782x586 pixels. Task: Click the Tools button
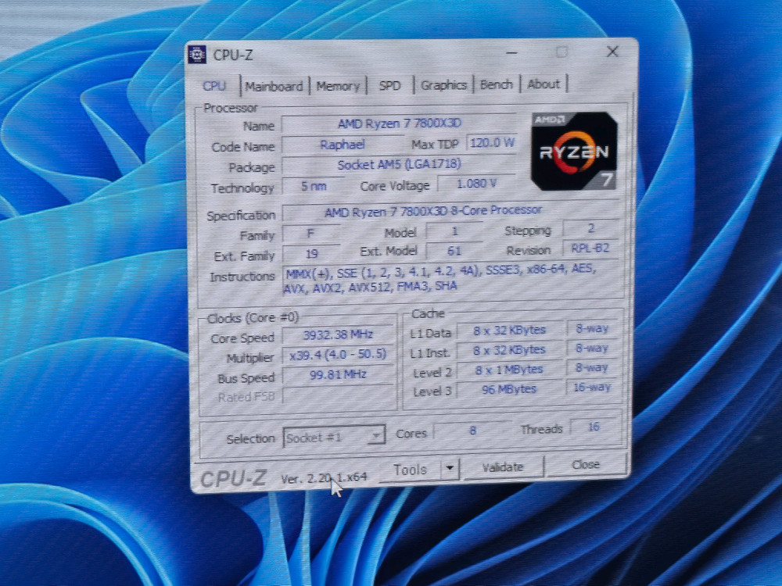pyautogui.click(x=410, y=470)
